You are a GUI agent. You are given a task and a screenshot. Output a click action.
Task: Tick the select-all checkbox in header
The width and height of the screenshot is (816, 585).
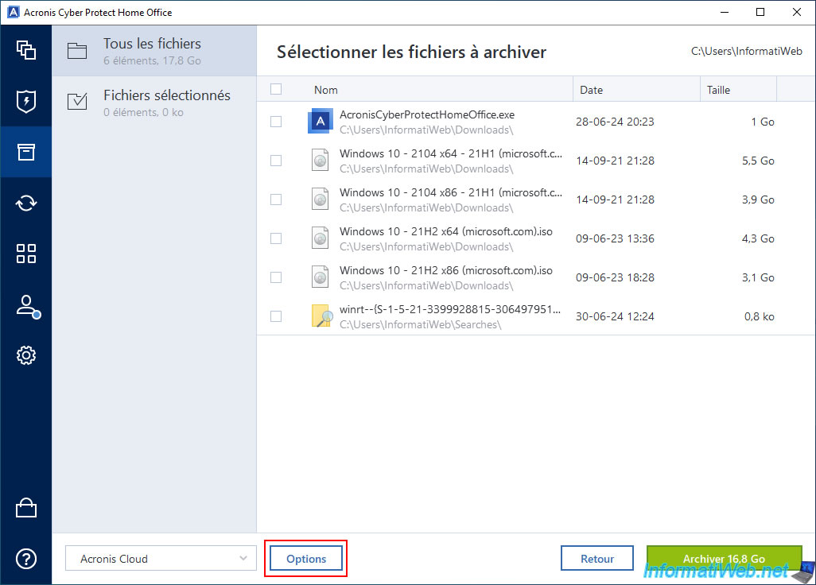click(276, 90)
